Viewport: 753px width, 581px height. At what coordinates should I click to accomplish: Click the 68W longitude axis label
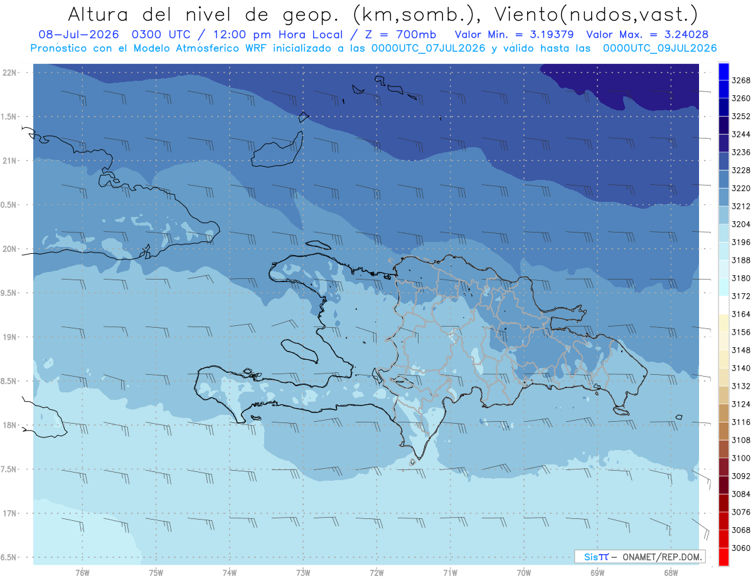(x=671, y=572)
